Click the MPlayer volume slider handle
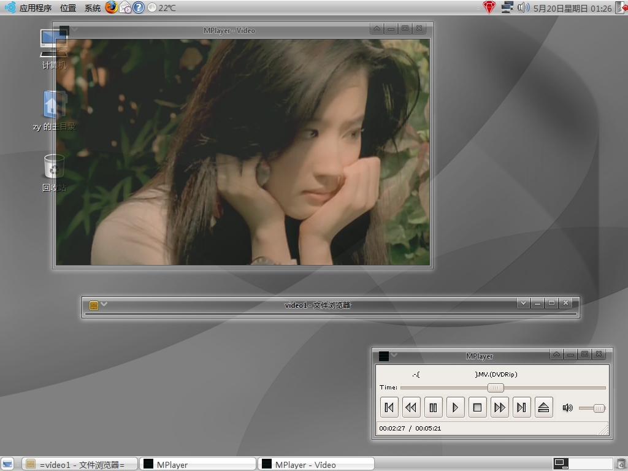628x471 pixels. click(599, 408)
